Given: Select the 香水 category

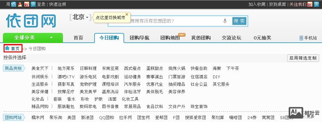Looking at the screenshot, I should click(71, 99).
